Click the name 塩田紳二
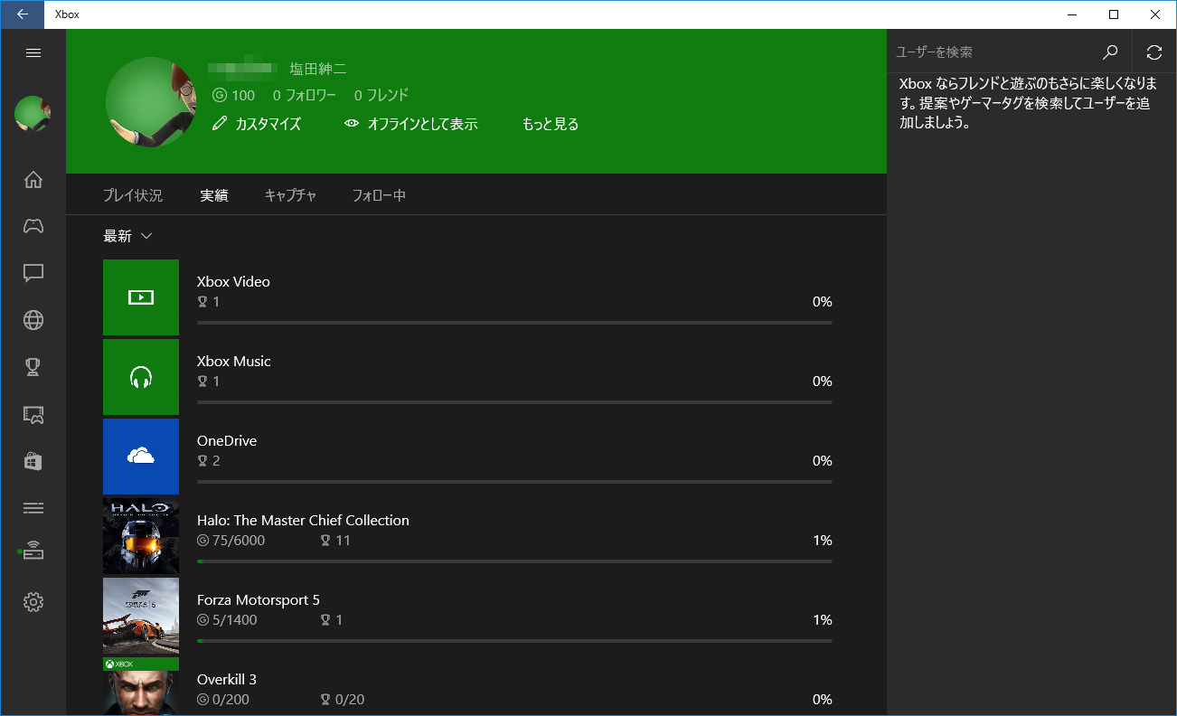Viewport: 1177px width, 716px height. (318, 69)
